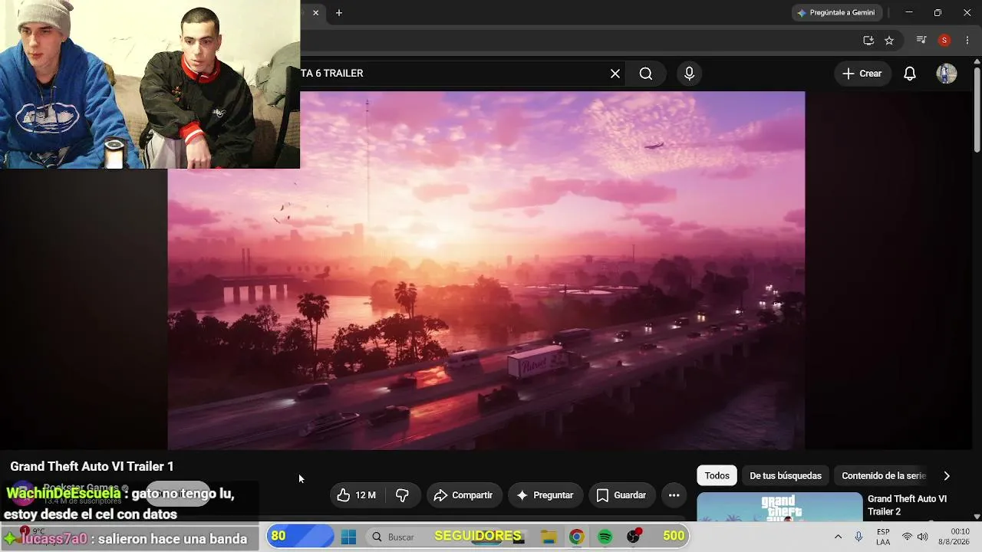Click the video title Grand Theft Auto VI Trailer 1
Viewport: 982px width, 552px height.
[x=92, y=466]
